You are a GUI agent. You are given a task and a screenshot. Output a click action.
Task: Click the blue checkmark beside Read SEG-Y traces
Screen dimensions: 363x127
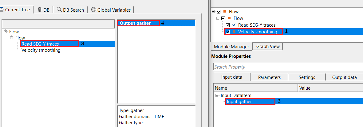point(234,25)
